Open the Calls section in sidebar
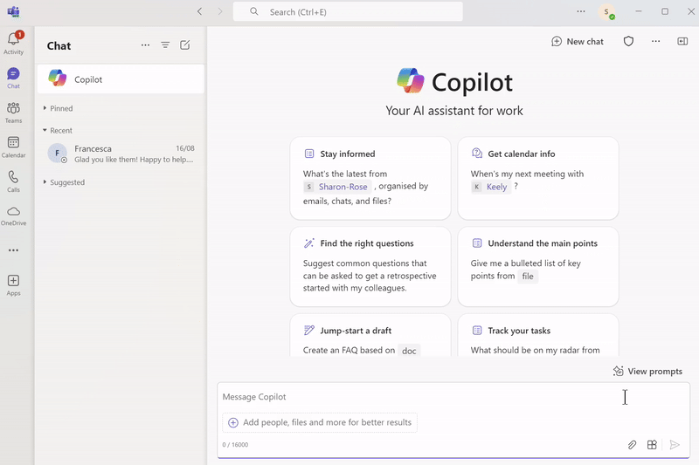 tap(13, 181)
